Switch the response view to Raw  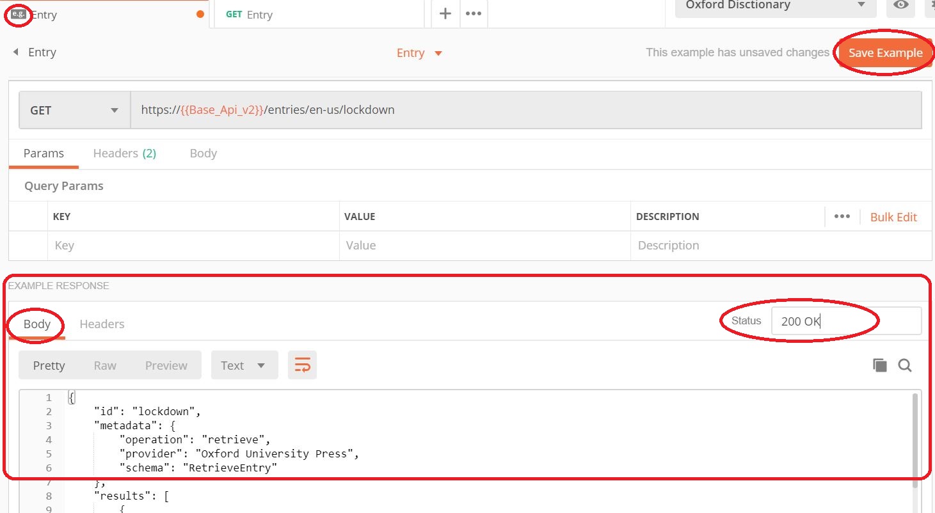point(105,365)
